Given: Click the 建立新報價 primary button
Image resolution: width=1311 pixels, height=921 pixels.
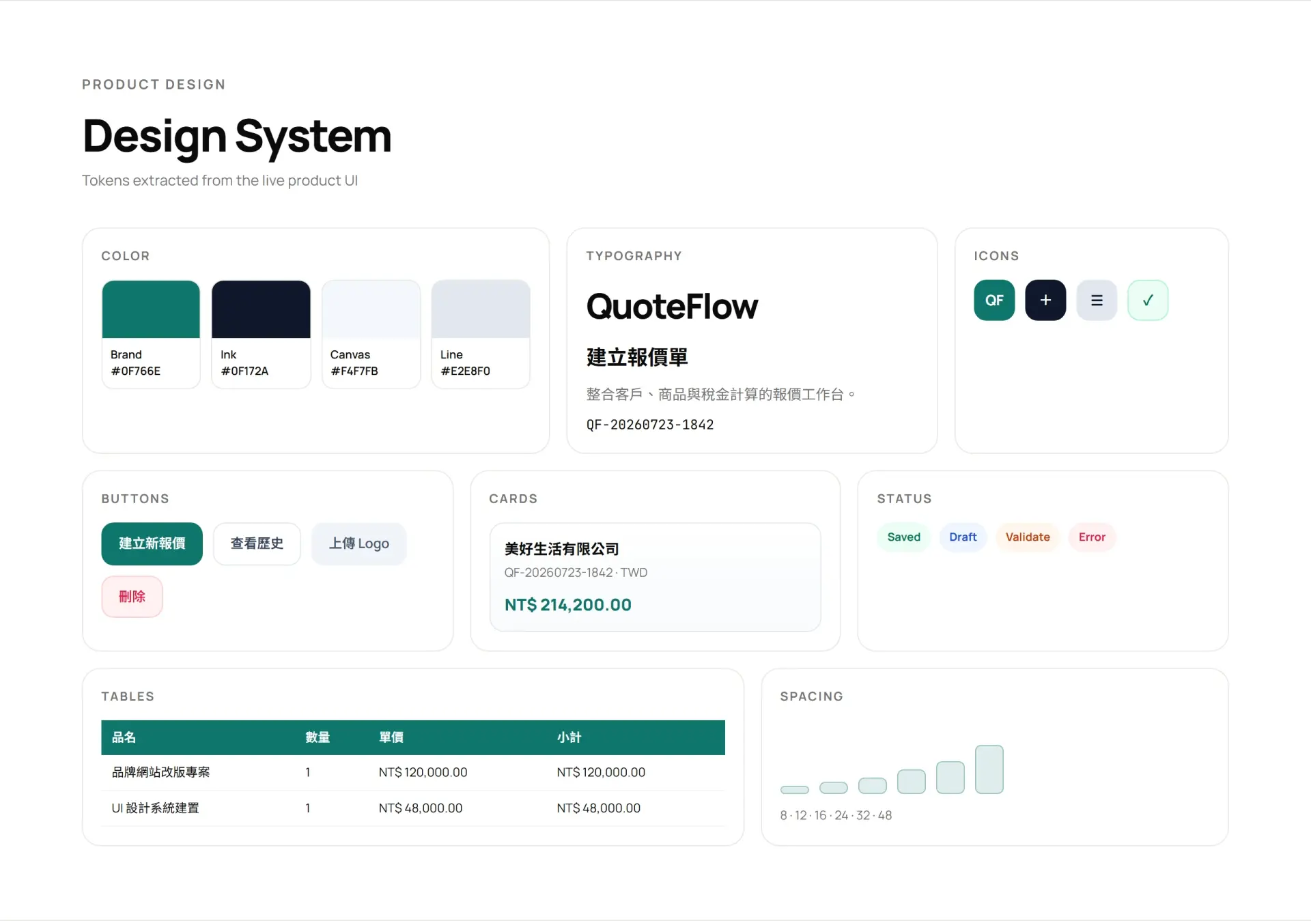Looking at the screenshot, I should (152, 543).
